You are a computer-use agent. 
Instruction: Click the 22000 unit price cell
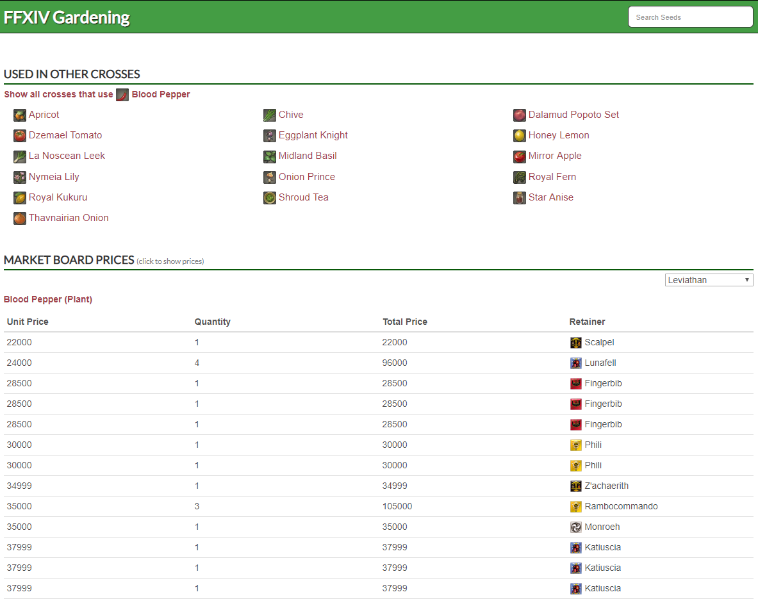(19, 342)
